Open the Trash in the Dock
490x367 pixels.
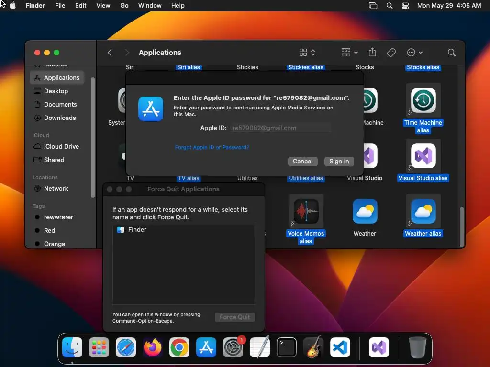tap(417, 347)
